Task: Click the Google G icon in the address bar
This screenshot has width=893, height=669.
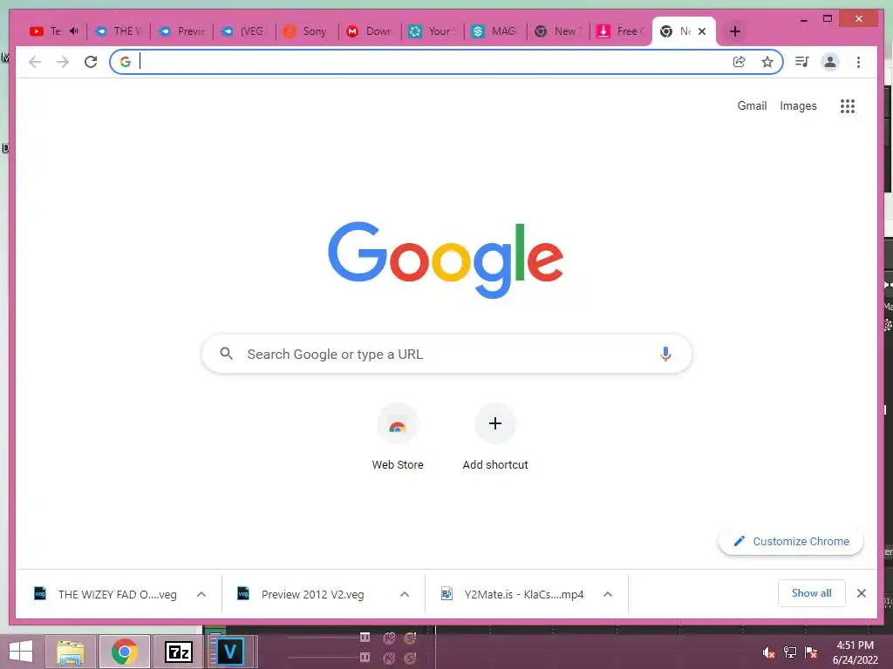Action: tap(126, 62)
